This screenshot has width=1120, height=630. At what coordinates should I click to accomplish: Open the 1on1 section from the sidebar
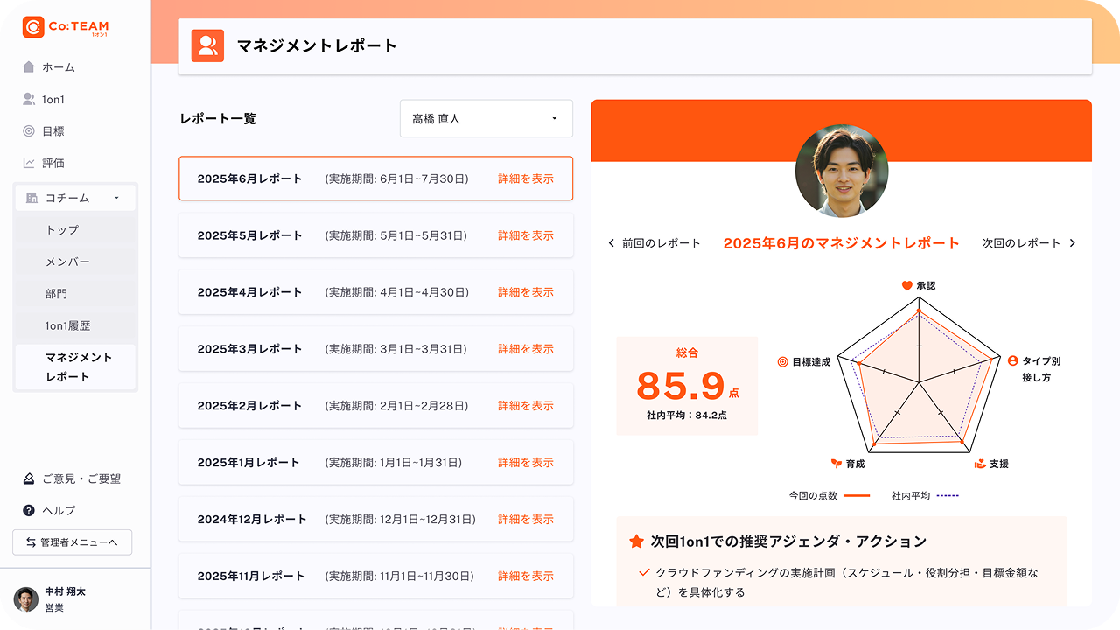click(29, 99)
